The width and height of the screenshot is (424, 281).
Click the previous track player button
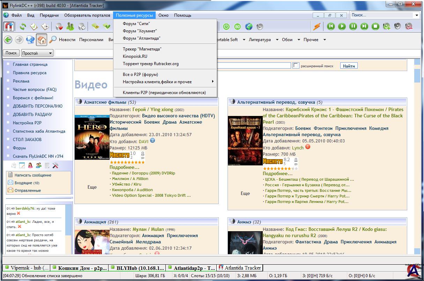331,26
